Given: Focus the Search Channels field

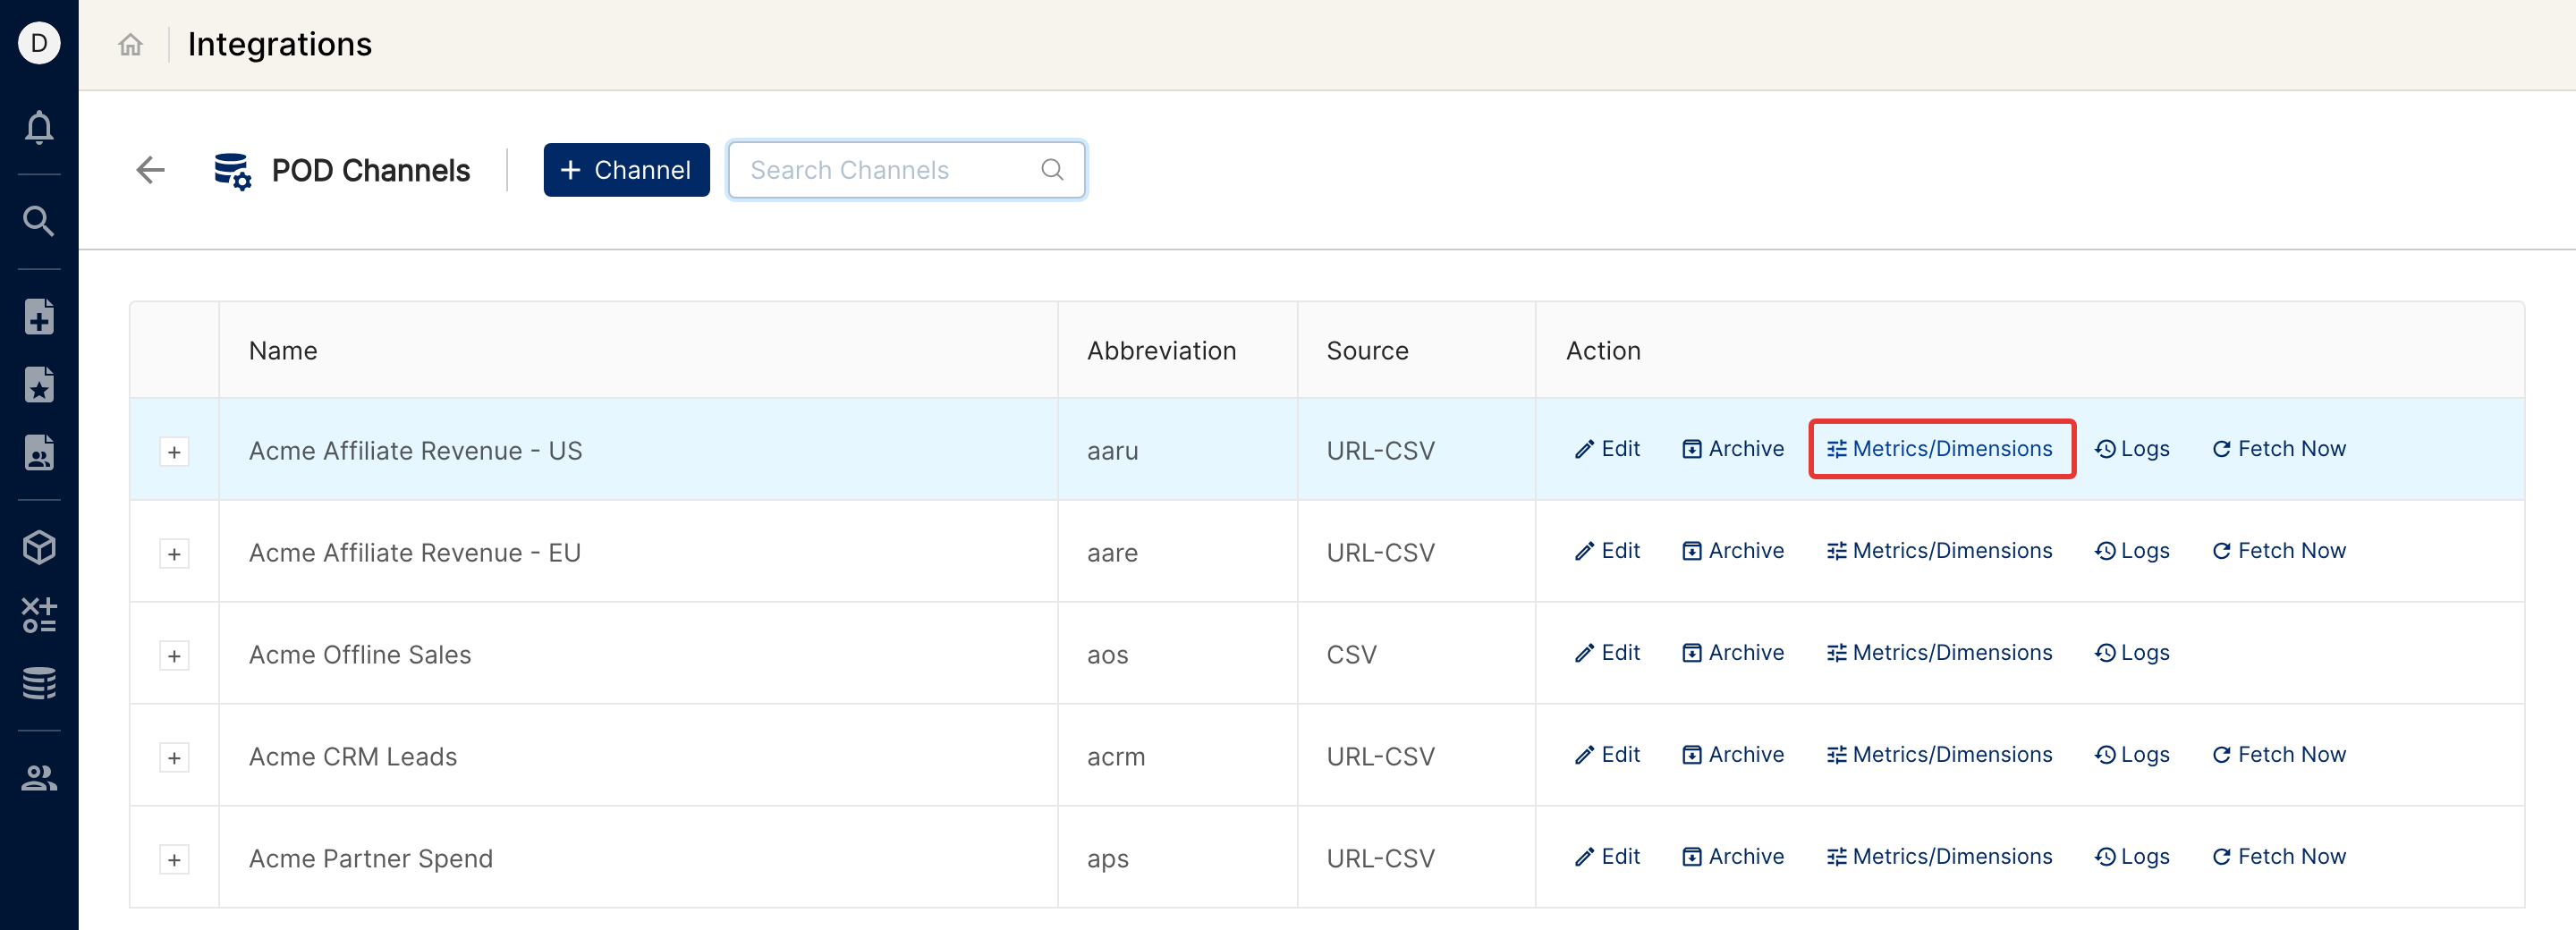Looking at the screenshot, I should point(906,170).
